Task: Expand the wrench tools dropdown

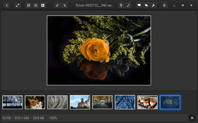Action: [x=153, y=5]
